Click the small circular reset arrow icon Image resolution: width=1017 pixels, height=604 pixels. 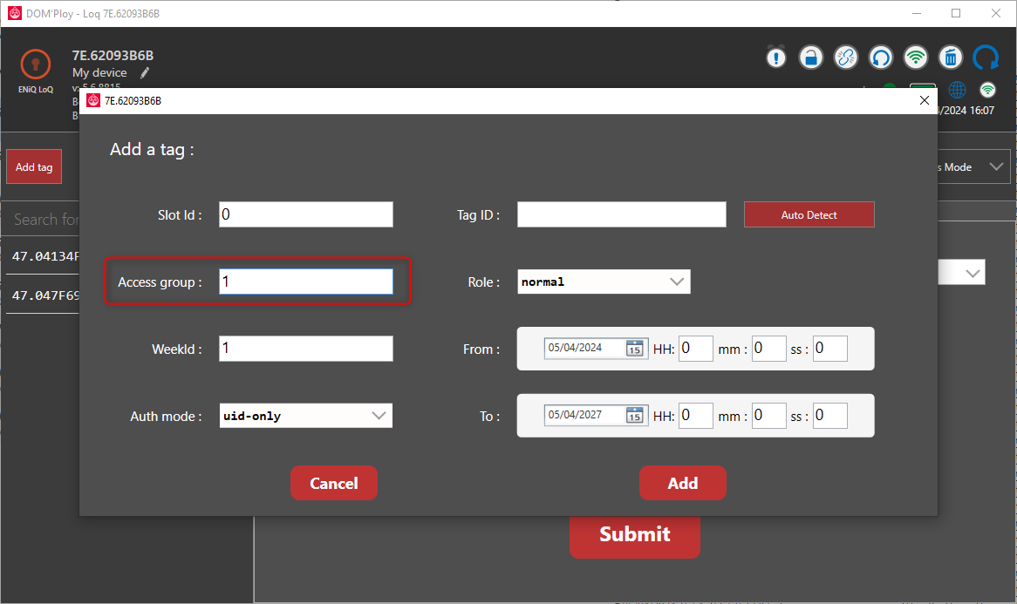point(881,58)
